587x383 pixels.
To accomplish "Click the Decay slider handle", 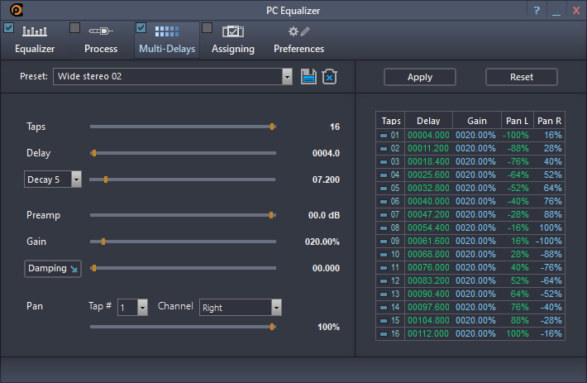I will tap(106, 180).
